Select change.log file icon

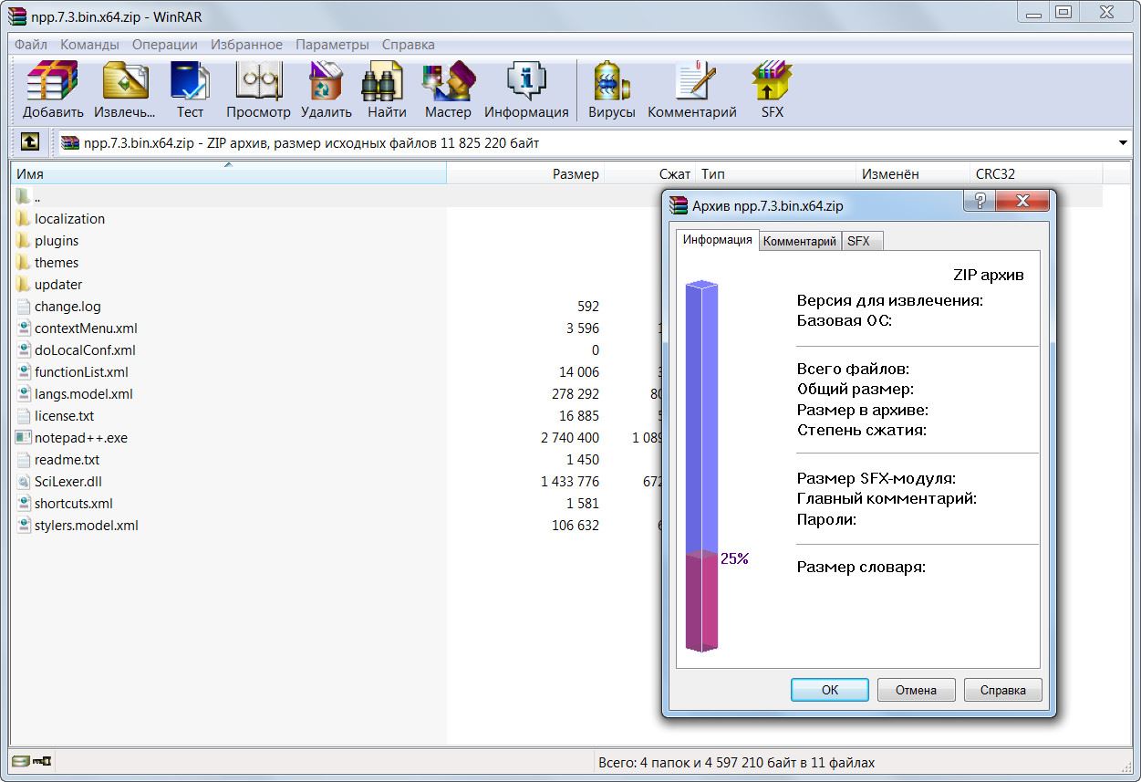coord(24,306)
